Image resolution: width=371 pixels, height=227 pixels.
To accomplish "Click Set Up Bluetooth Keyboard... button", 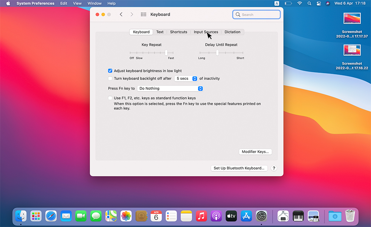I will (x=239, y=168).
